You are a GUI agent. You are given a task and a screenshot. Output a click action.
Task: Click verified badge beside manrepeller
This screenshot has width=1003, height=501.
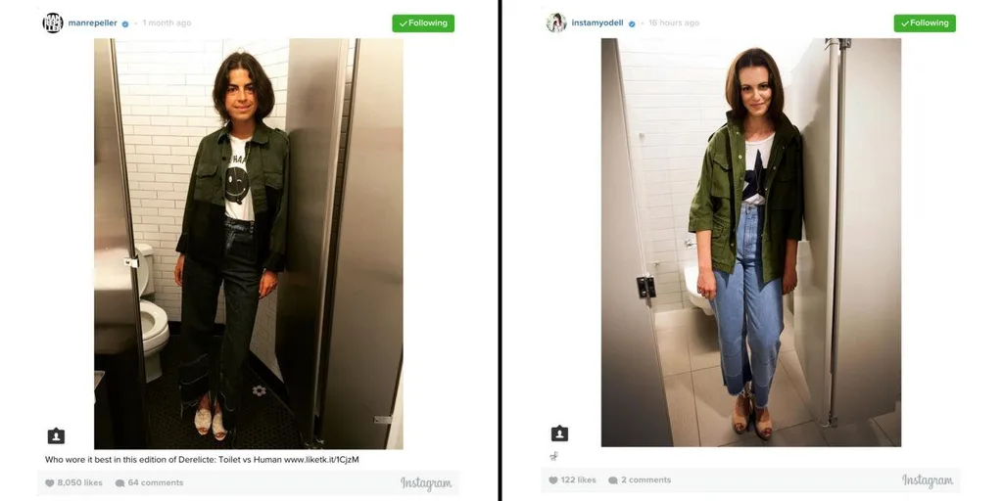(125, 23)
